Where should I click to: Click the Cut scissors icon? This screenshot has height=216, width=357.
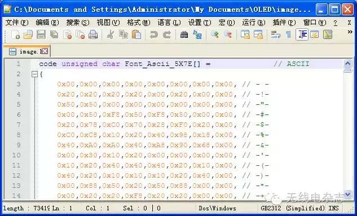pyautogui.click(x=111, y=35)
